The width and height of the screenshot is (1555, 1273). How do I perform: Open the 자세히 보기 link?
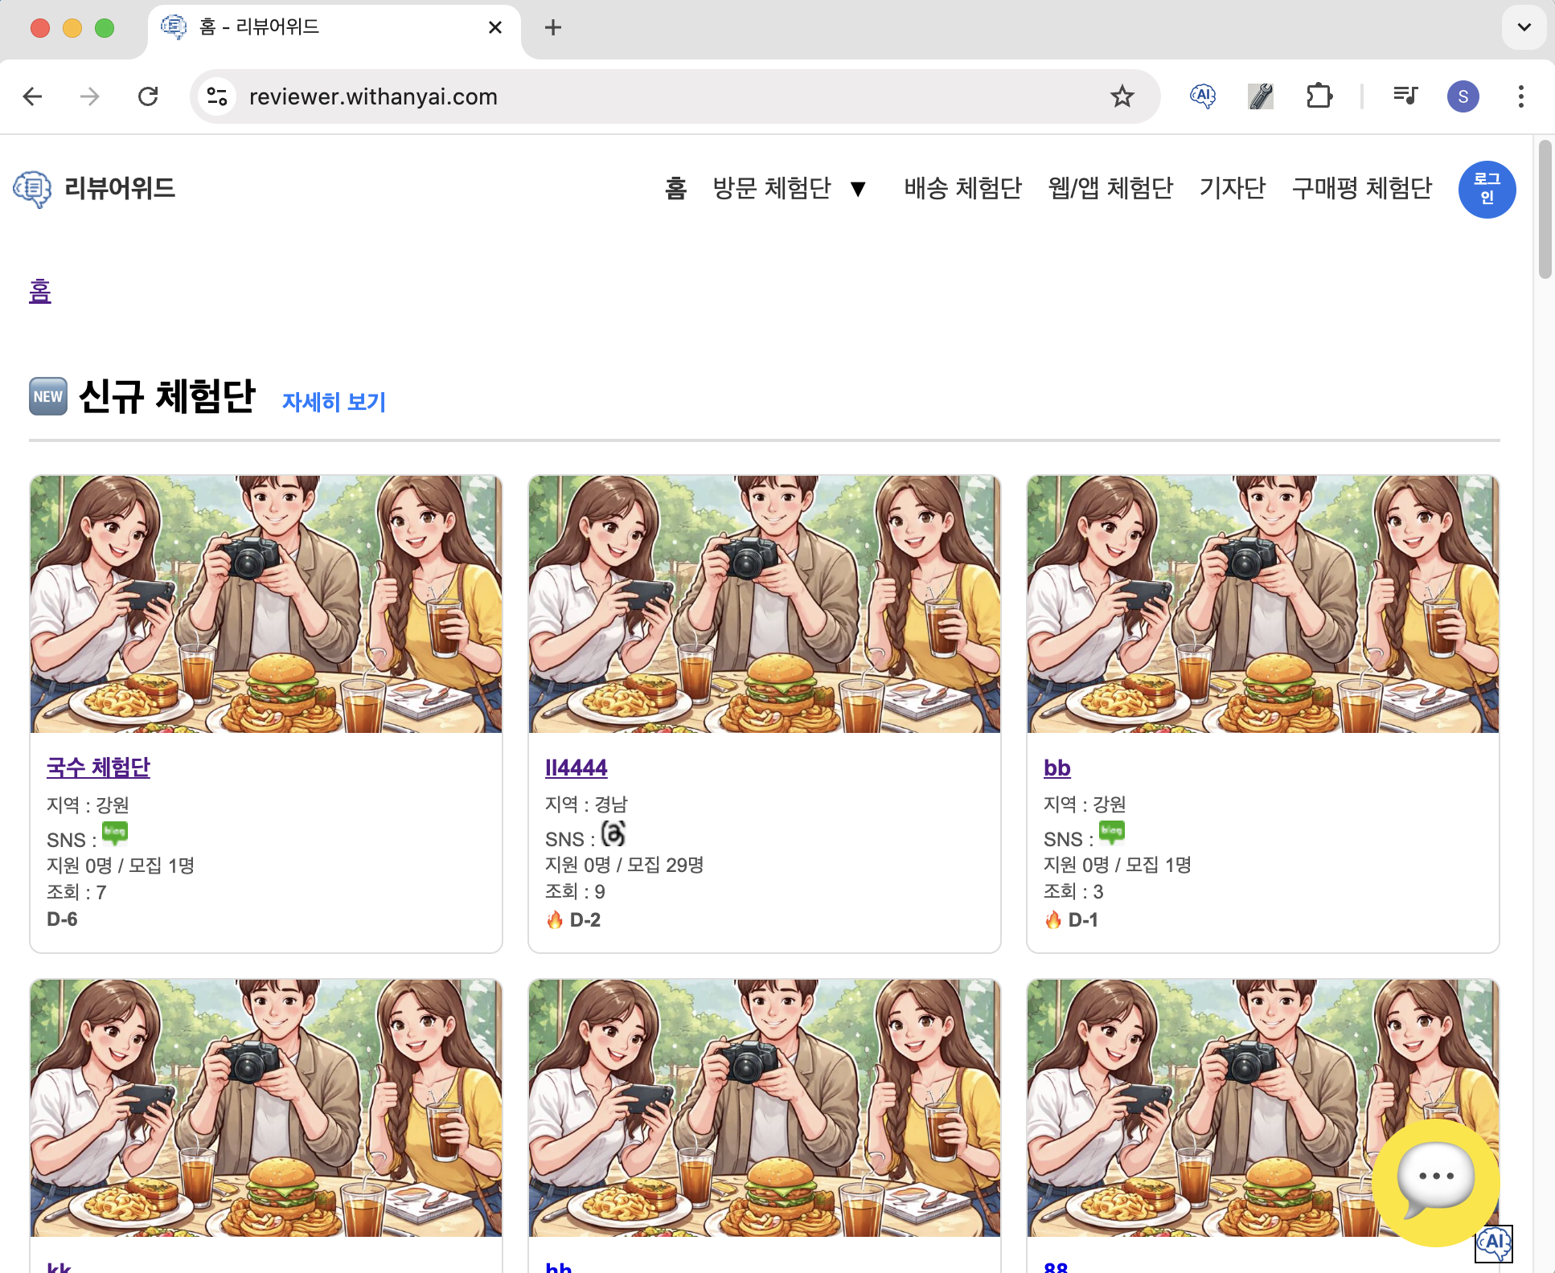tap(334, 402)
